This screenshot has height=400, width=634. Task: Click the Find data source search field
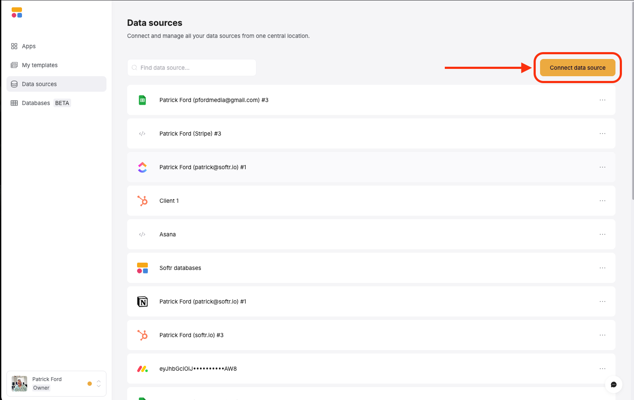click(x=191, y=68)
